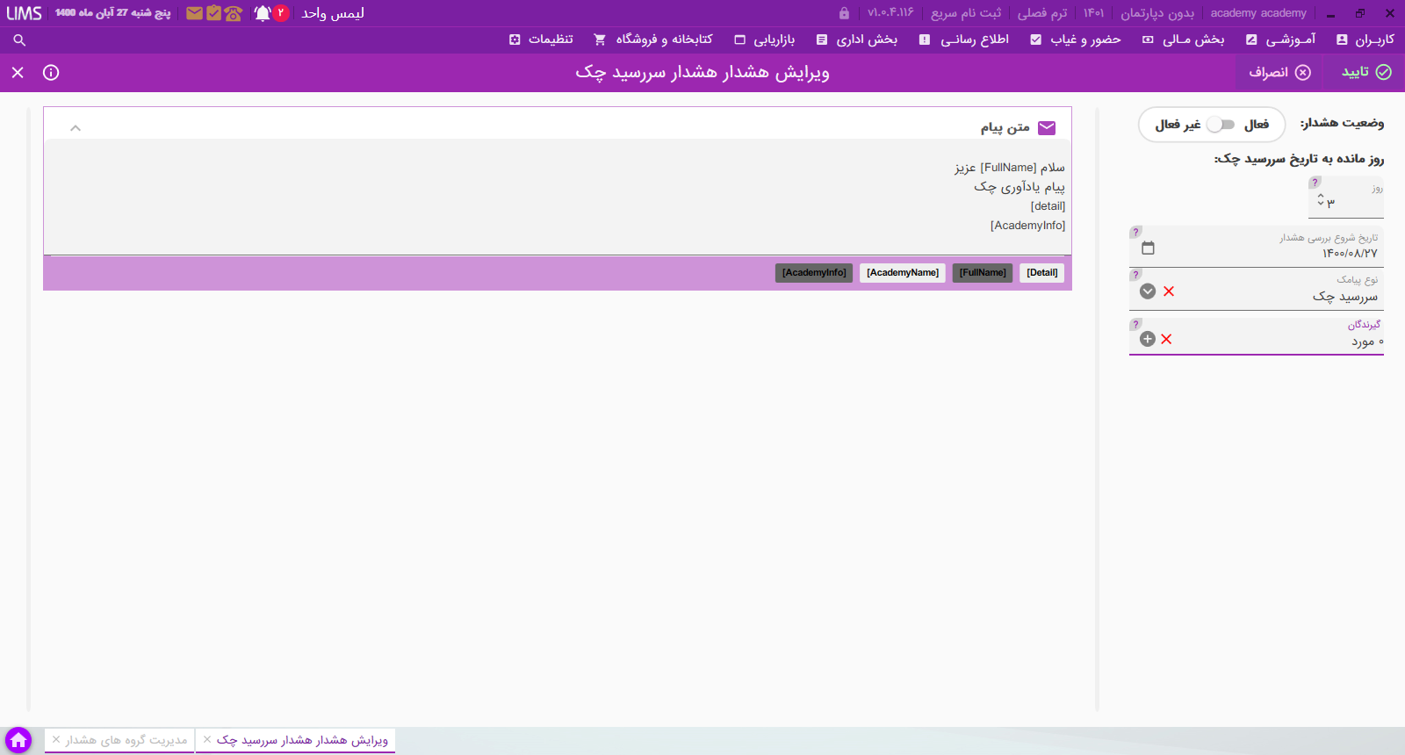Click ثبت نام سریع quick registration link
The image size is (1405, 755).
(966, 13)
